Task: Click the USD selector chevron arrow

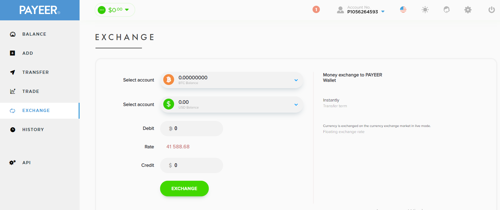Action: click(x=296, y=105)
